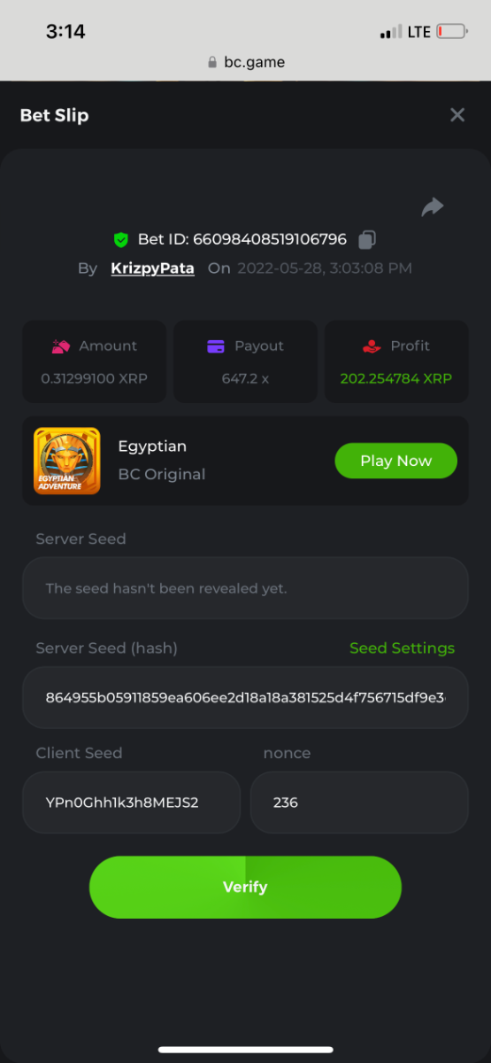This screenshot has height=1063, width=491.
Task: Tap the green verified shield icon
Action: coord(121,239)
